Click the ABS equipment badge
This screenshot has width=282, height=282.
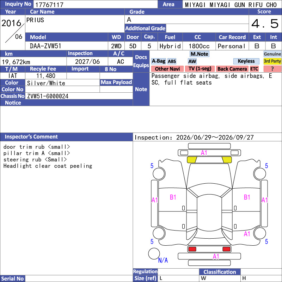coord(172,61)
